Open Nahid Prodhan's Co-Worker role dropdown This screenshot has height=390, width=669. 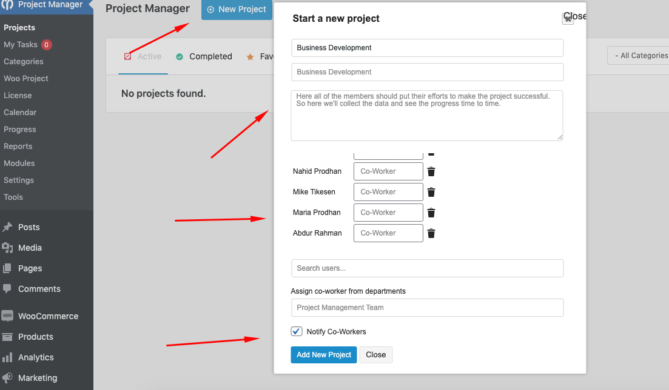(388, 171)
